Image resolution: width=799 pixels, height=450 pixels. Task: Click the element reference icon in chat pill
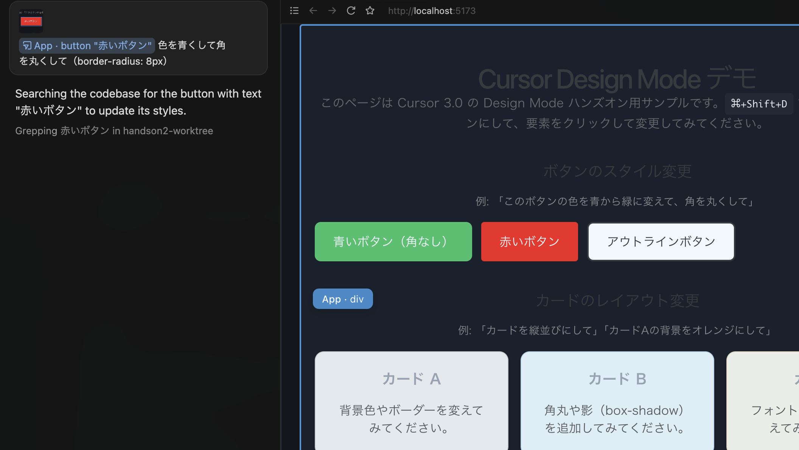26,45
